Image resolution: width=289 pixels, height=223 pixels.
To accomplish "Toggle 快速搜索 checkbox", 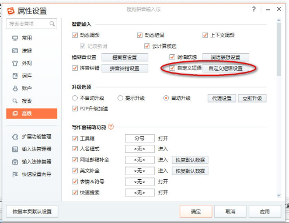I will 75,193.
